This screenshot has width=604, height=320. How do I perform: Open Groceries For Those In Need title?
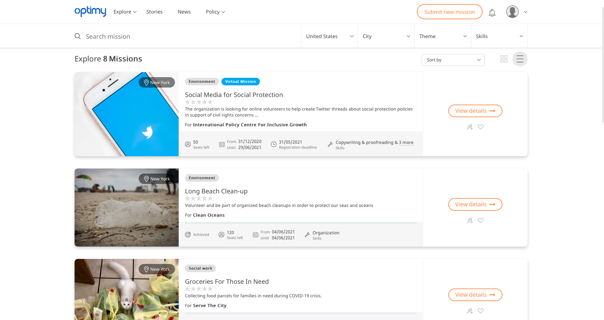[227, 282]
